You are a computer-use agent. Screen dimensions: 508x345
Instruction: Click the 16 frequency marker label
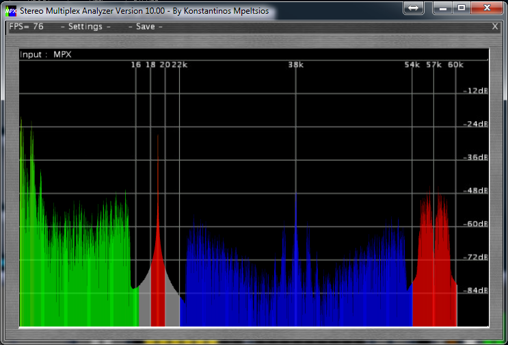pyautogui.click(x=136, y=65)
